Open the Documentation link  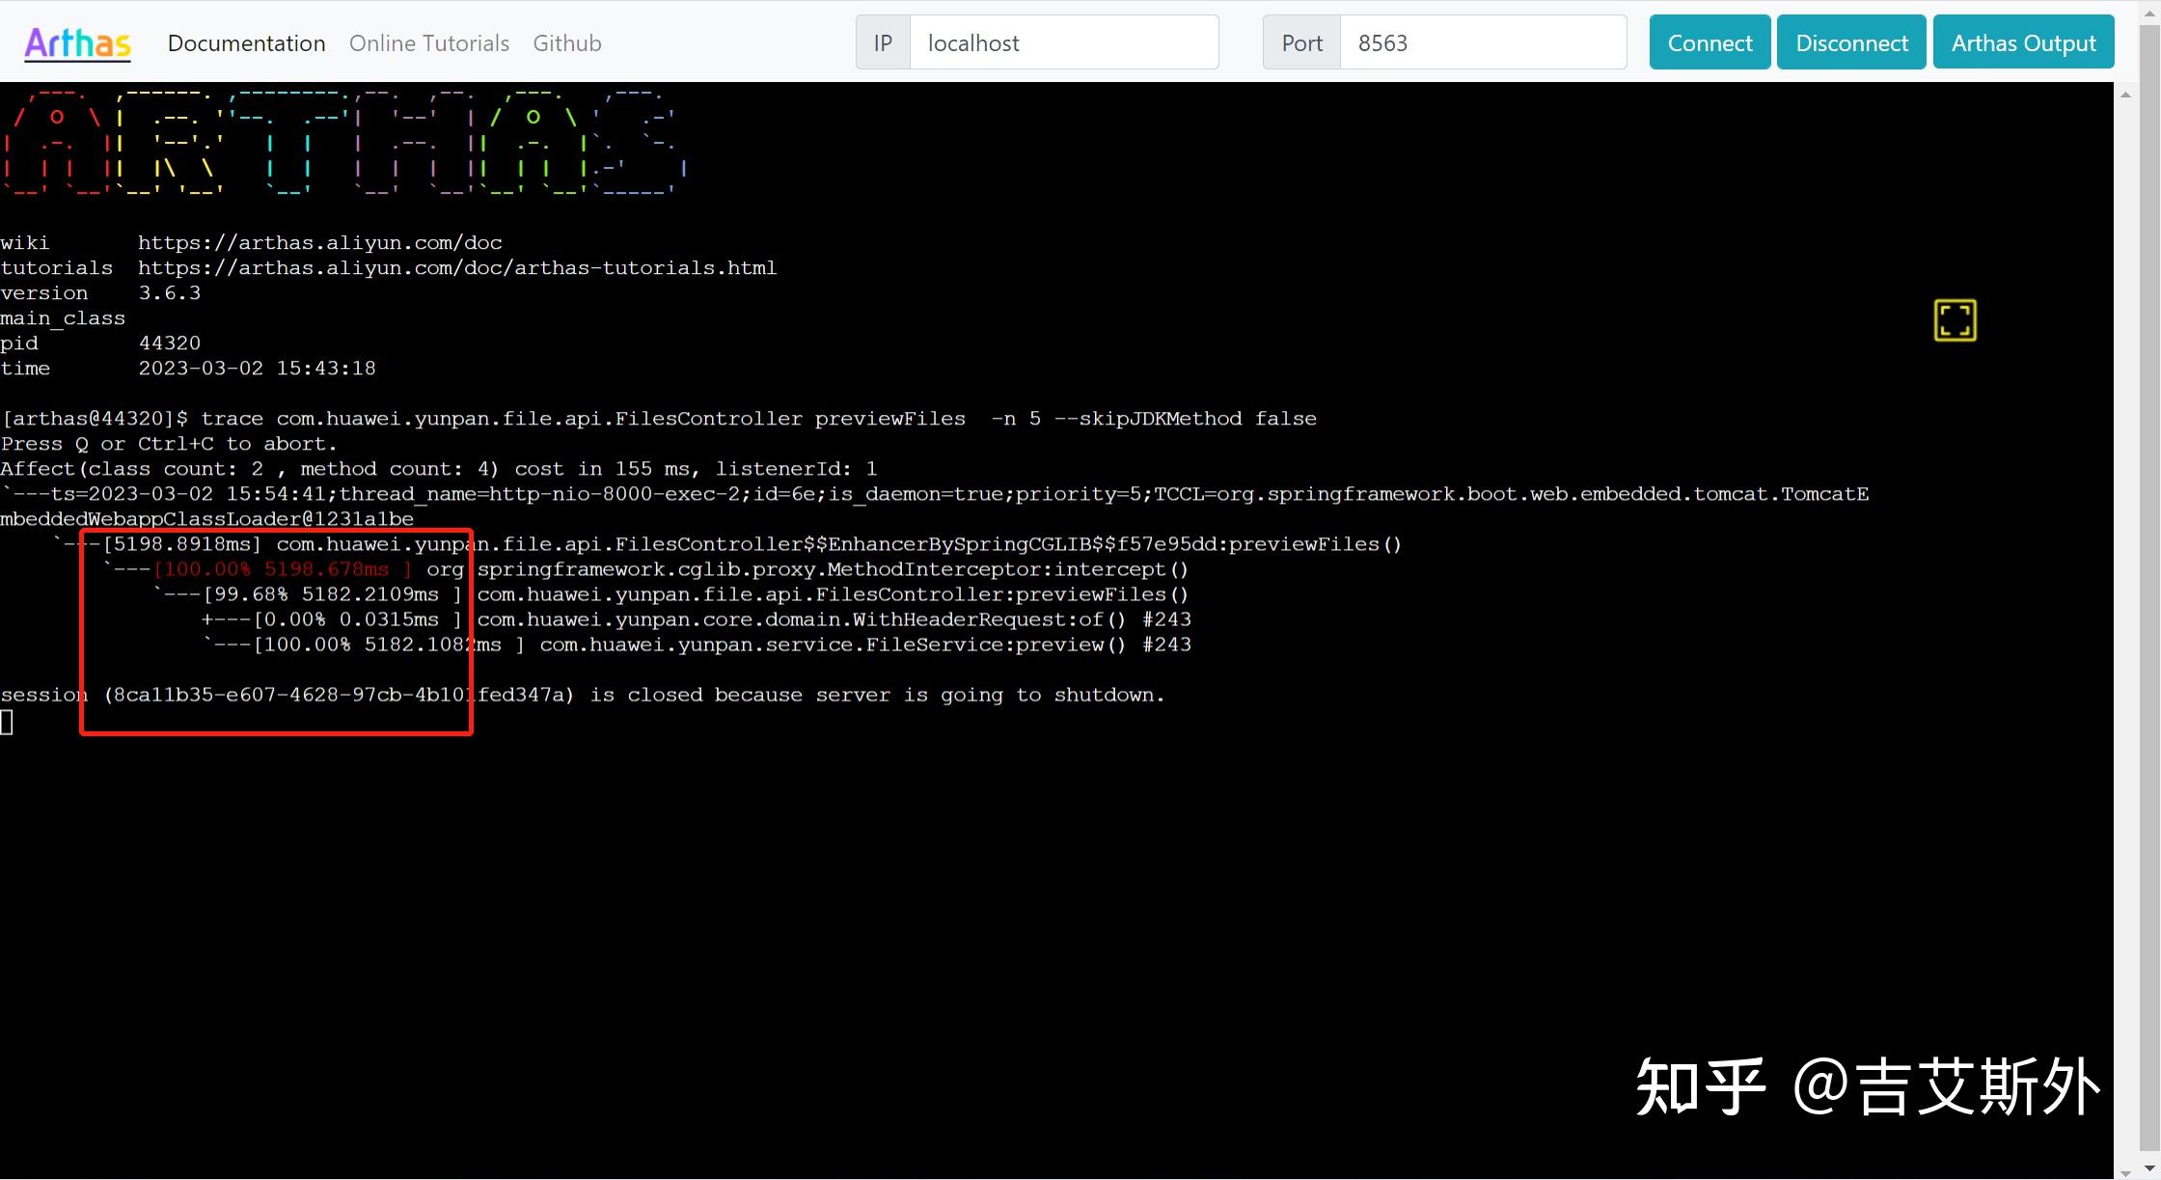[246, 42]
